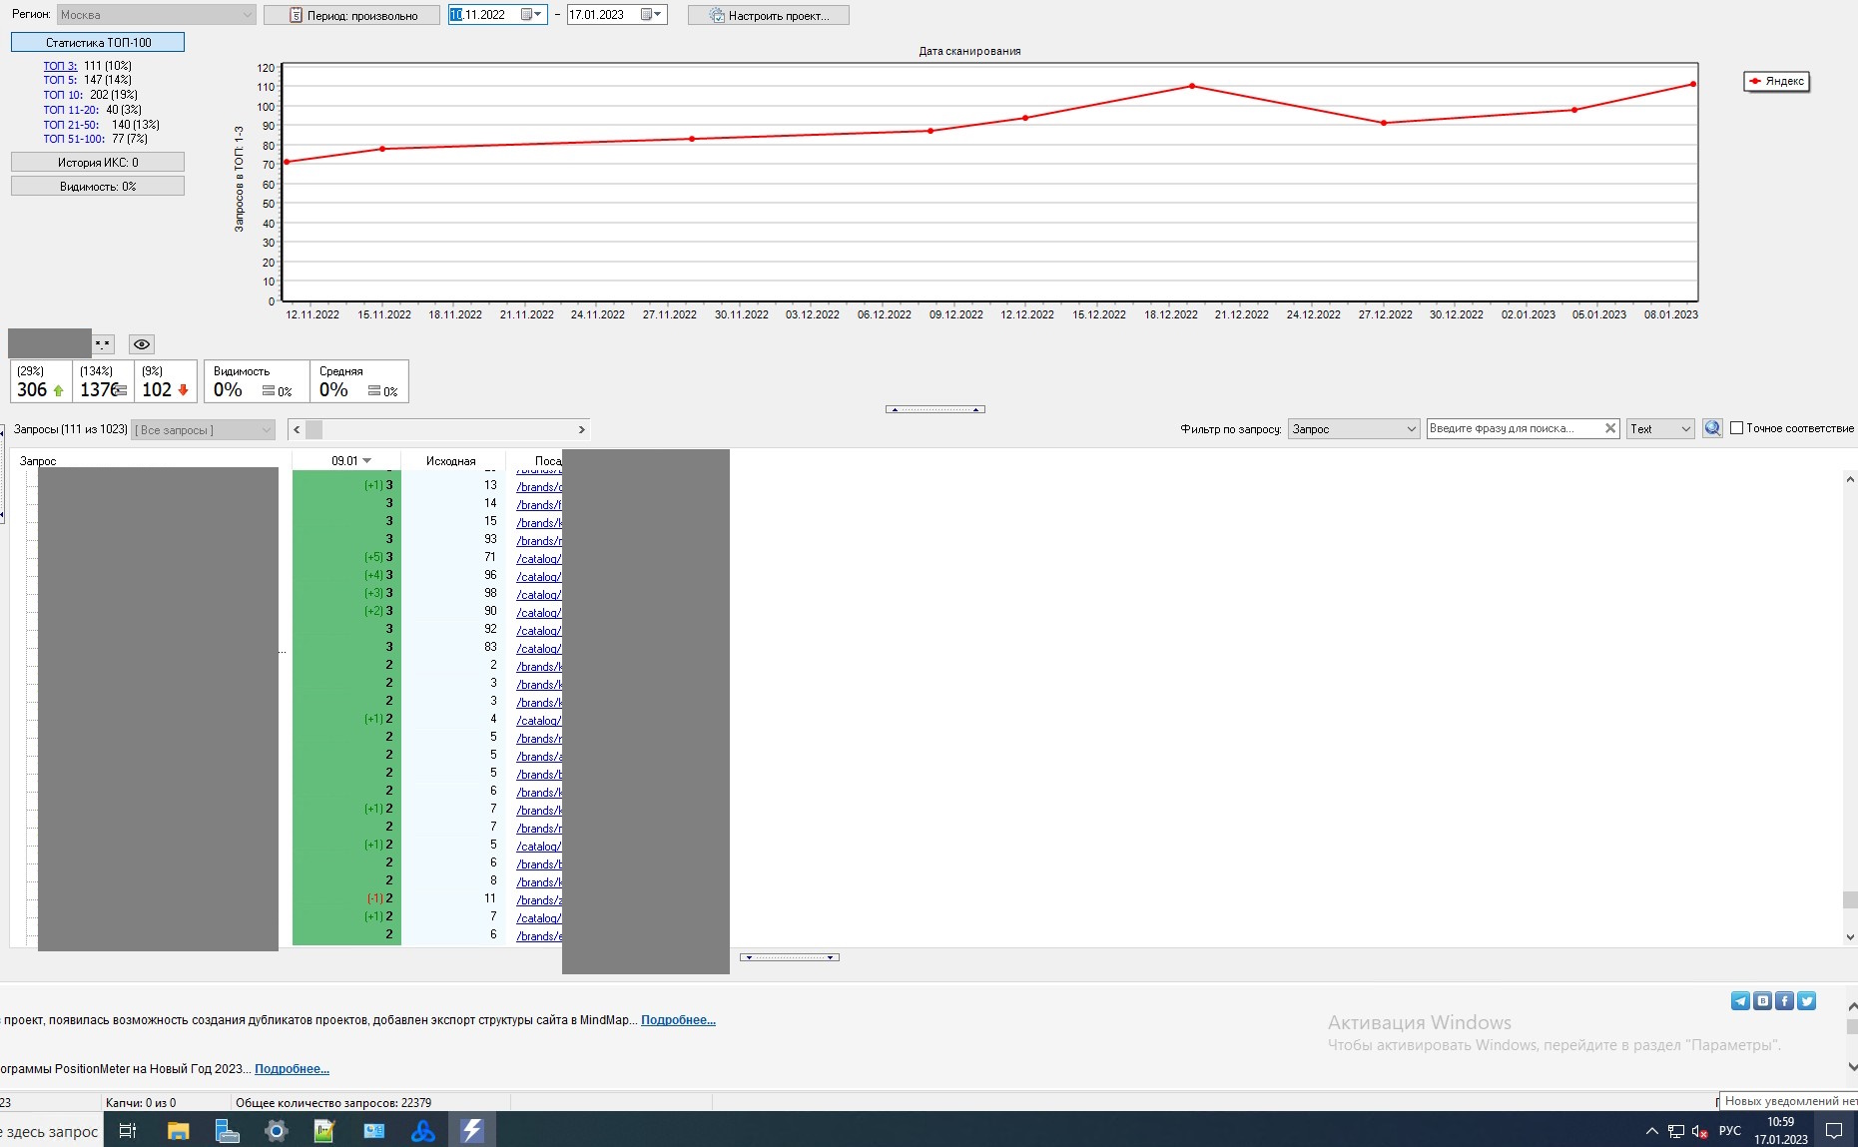Click the Facebook social icon
1858x1147 pixels.
[x=1784, y=1001]
